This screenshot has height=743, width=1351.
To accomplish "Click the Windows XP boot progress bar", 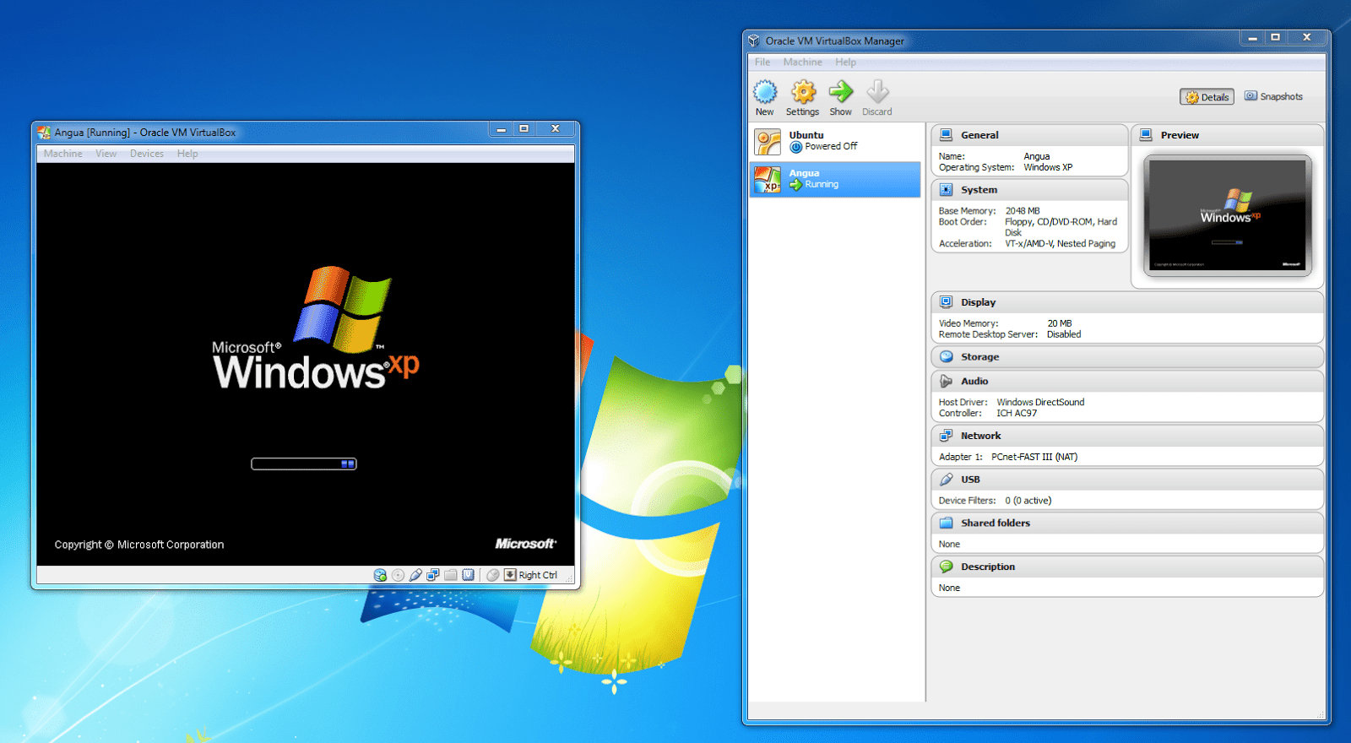I will 304,464.
